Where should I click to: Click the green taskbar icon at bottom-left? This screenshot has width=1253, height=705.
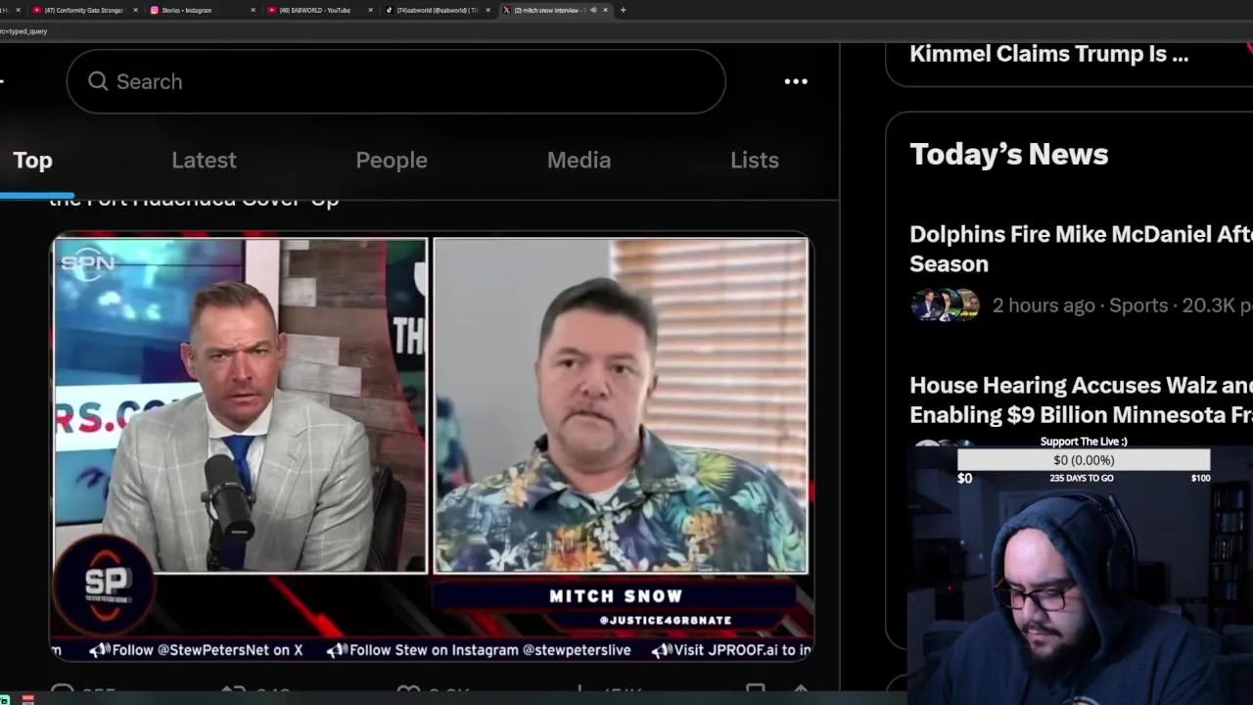(x=5, y=699)
